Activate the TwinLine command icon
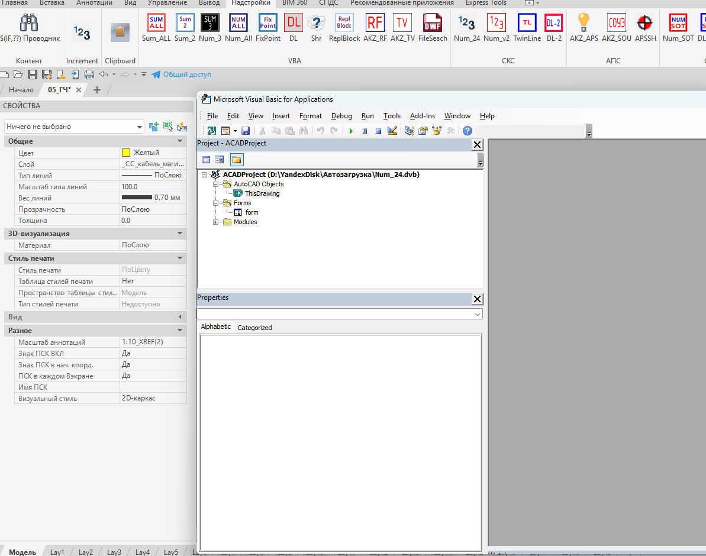706x556 pixels. point(527,22)
